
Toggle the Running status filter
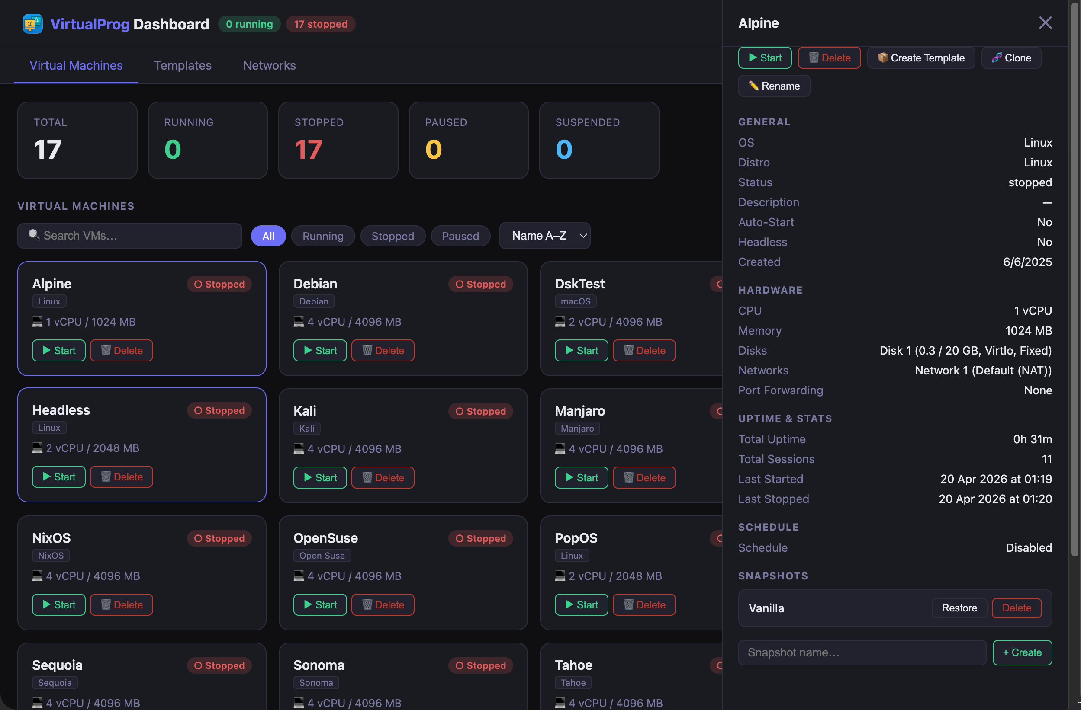(x=323, y=236)
